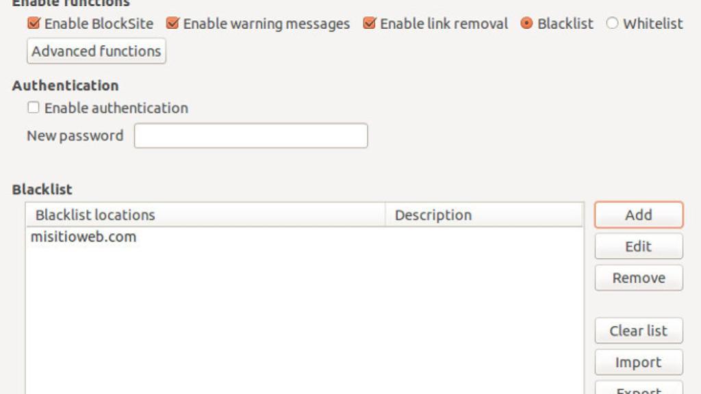Click the blank area below the blacklist entries
The width and height of the screenshot is (701, 394).
pyautogui.click(x=305, y=321)
